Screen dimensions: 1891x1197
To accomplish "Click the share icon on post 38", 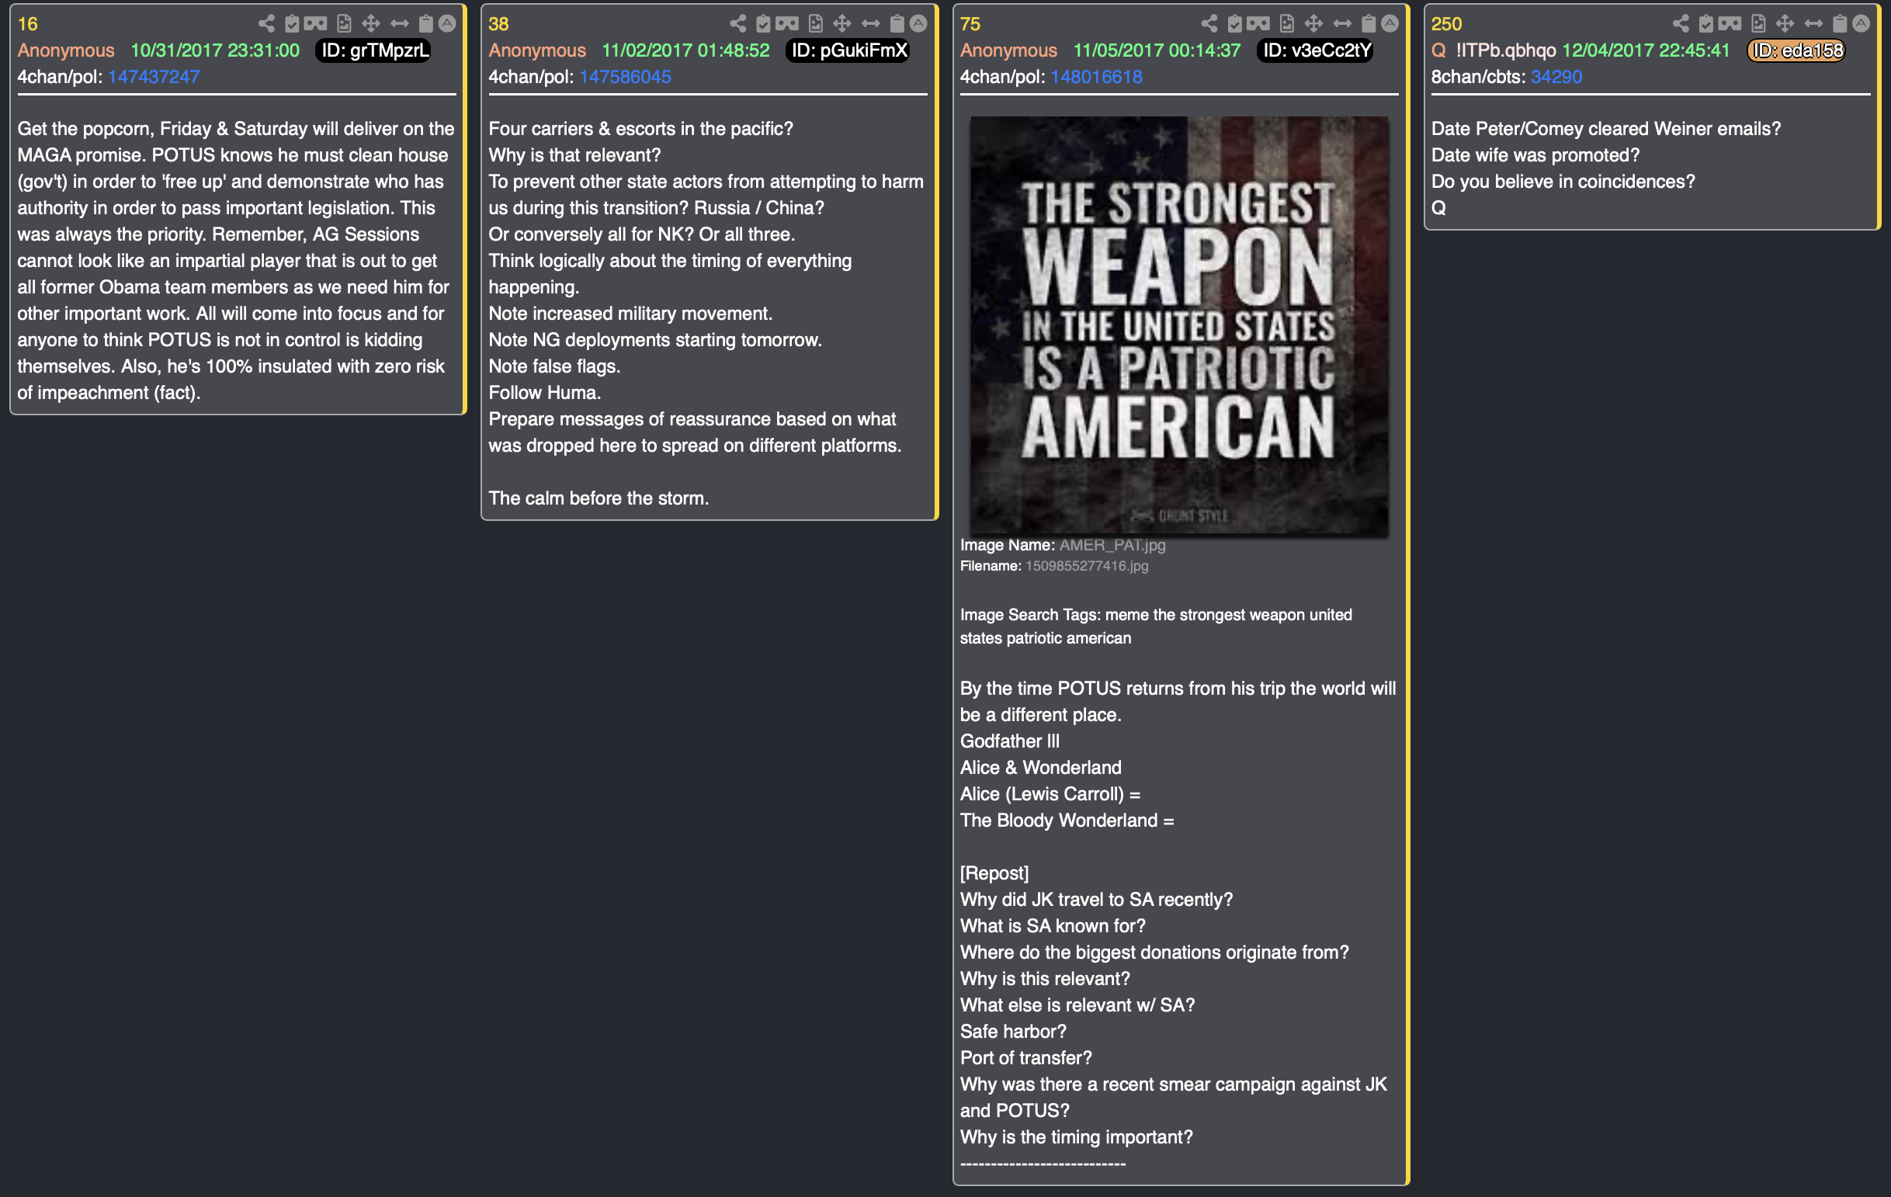I will coord(737,23).
